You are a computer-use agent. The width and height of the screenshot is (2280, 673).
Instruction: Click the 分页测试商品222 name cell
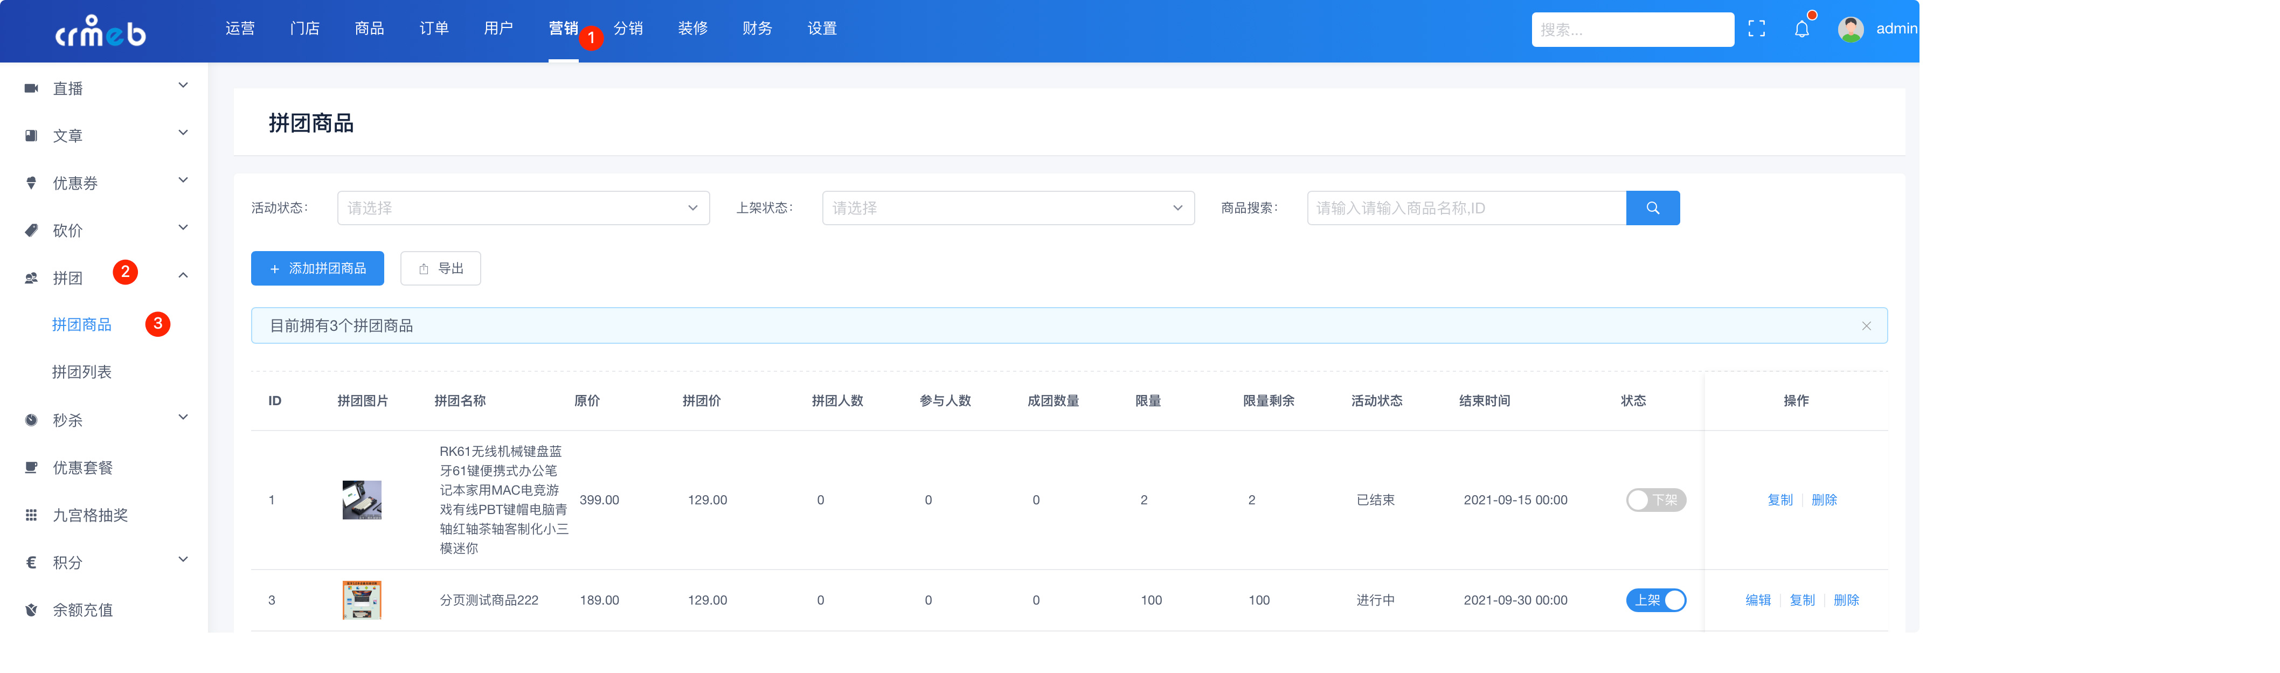[x=489, y=600]
